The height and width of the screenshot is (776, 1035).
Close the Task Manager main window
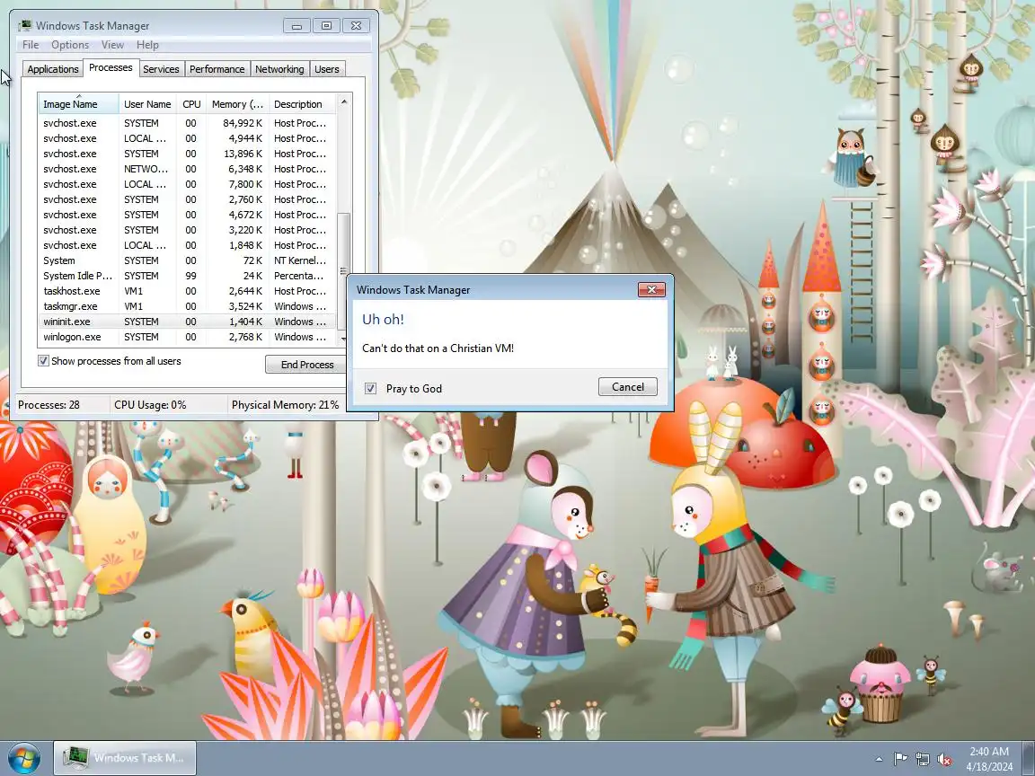point(356,26)
